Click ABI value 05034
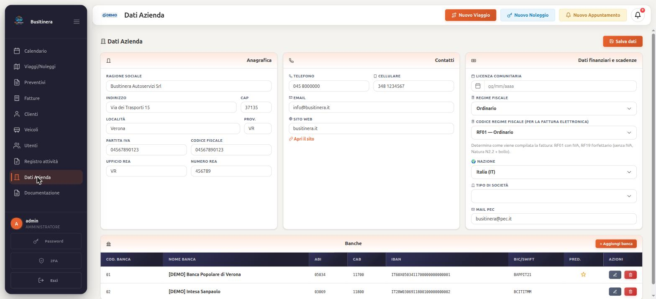Viewport: 656px width, 299px height. [320, 275]
